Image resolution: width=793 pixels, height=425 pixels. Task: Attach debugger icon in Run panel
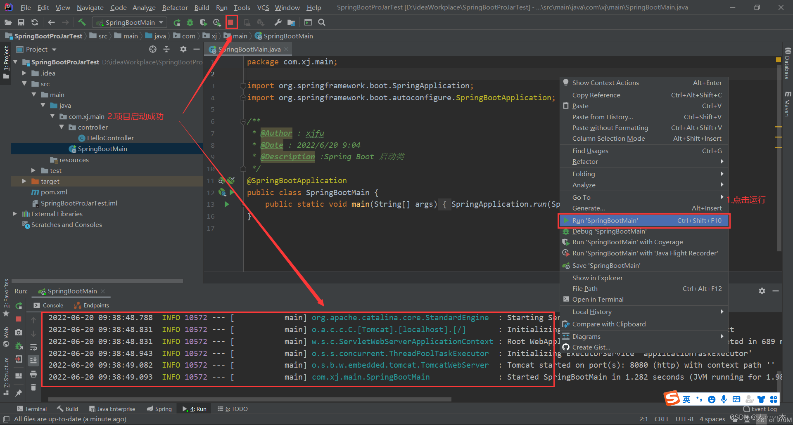tap(19, 346)
